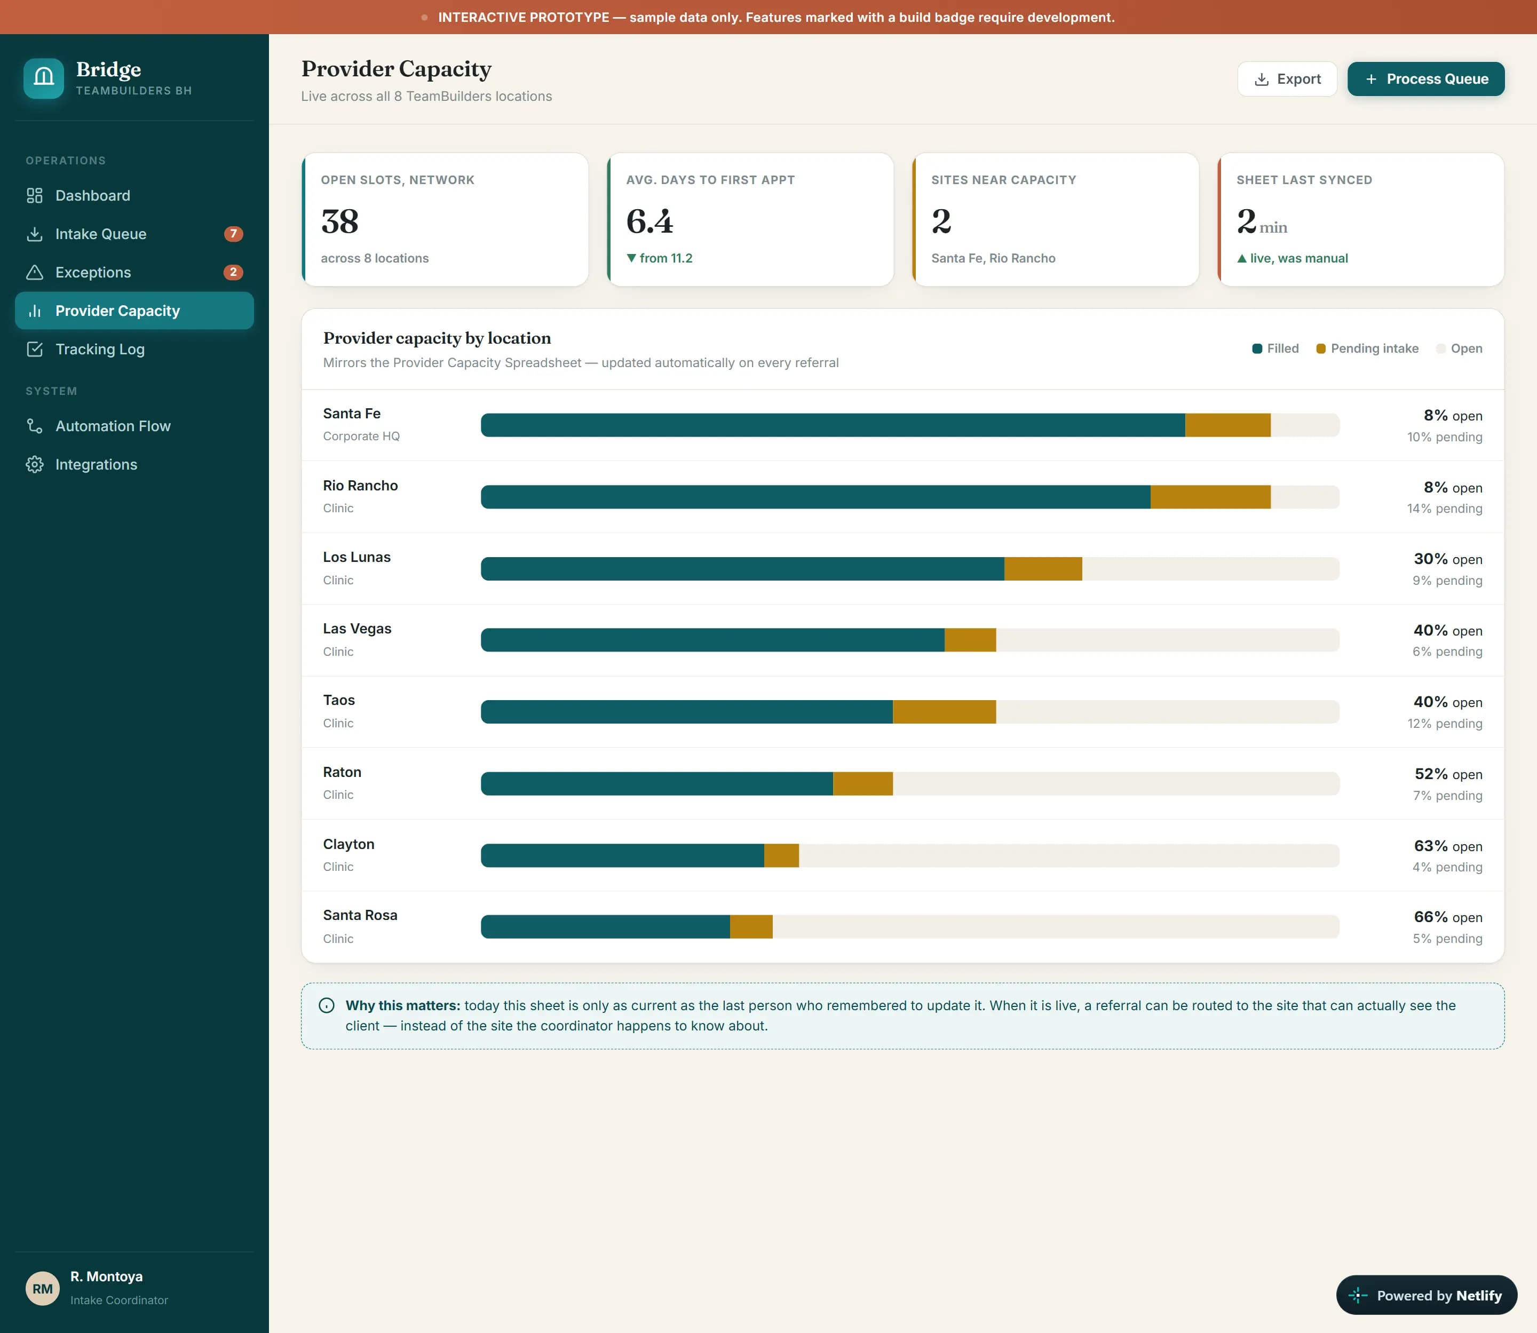Click the Integrations gear icon
The image size is (1537, 1333).
pyautogui.click(x=34, y=464)
